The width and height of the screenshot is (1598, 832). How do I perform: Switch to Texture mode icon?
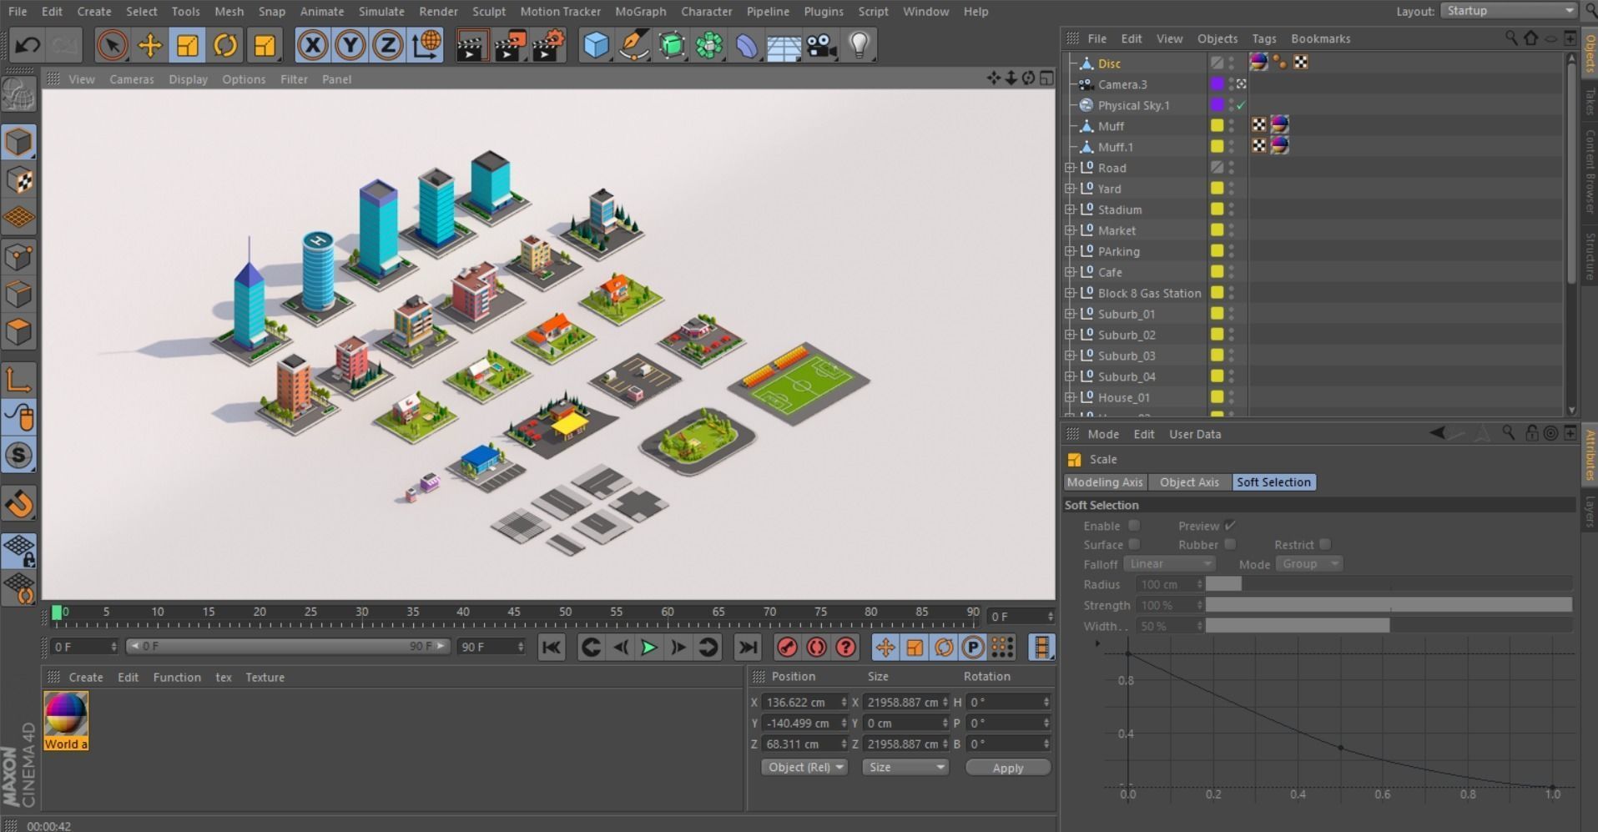pyautogui.click(x=18, y=180)
